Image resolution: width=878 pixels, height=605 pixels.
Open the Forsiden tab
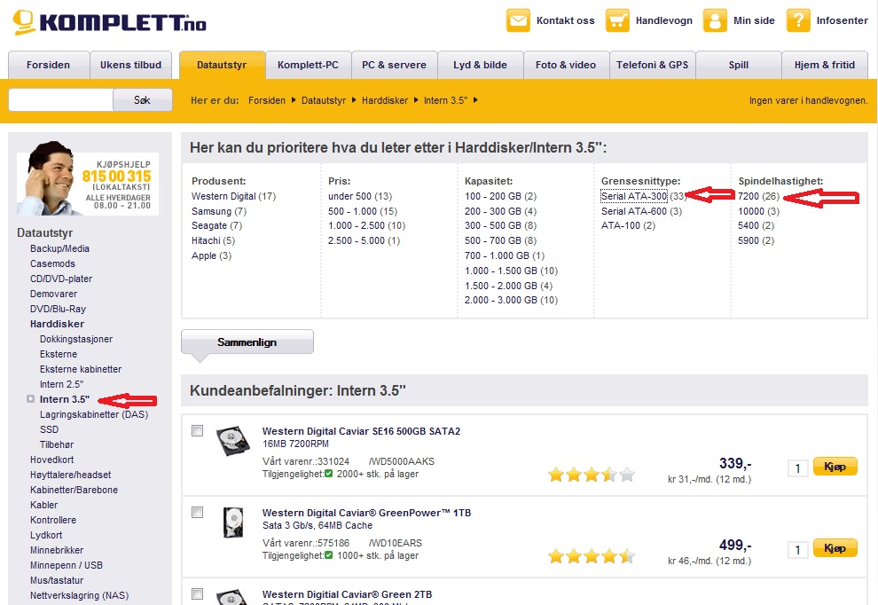click(48, 65)
